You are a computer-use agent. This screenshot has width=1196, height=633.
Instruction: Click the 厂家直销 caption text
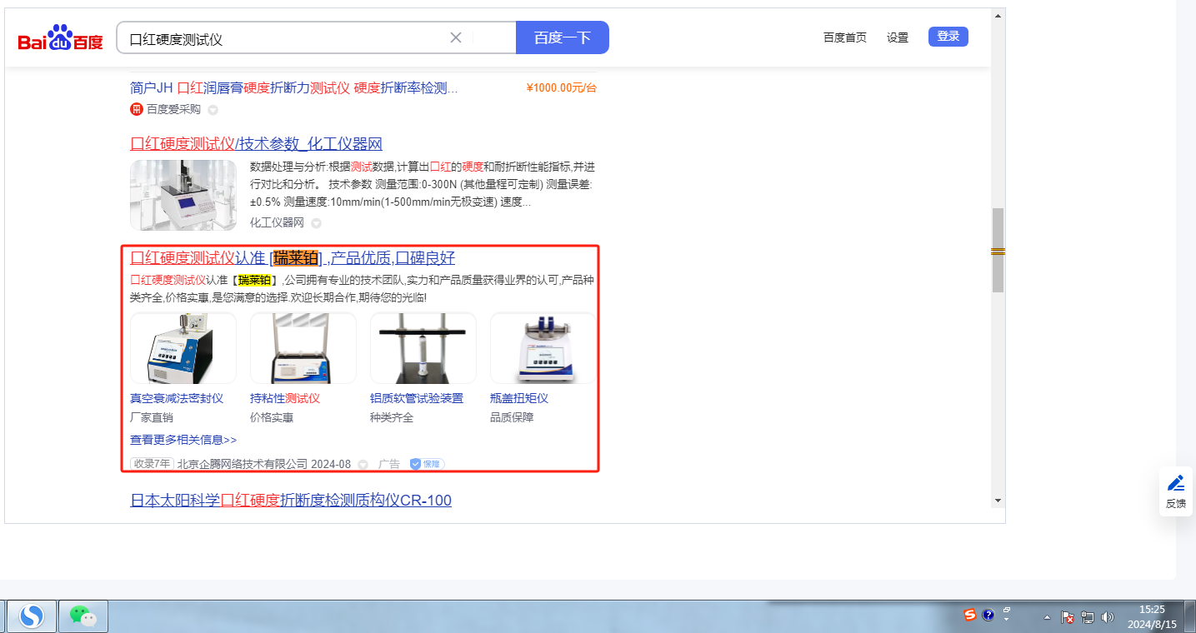click(152, 417)
